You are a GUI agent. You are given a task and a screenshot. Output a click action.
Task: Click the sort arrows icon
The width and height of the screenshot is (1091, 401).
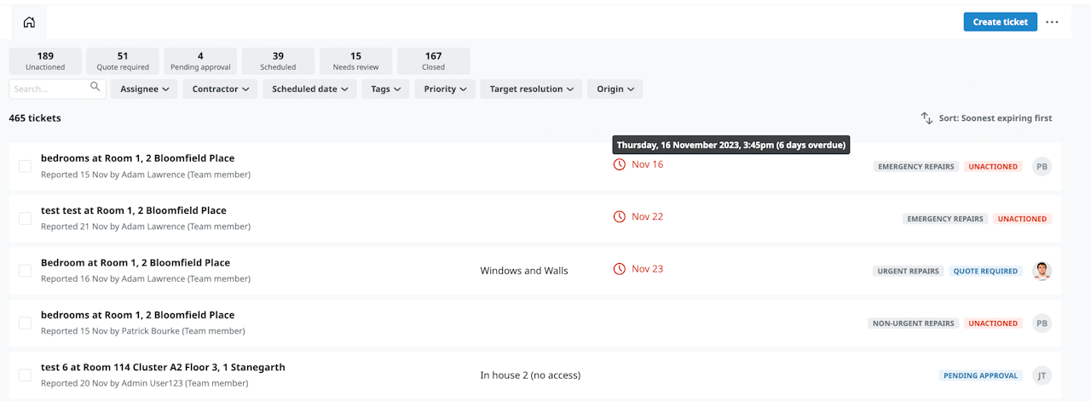[926, 118]
